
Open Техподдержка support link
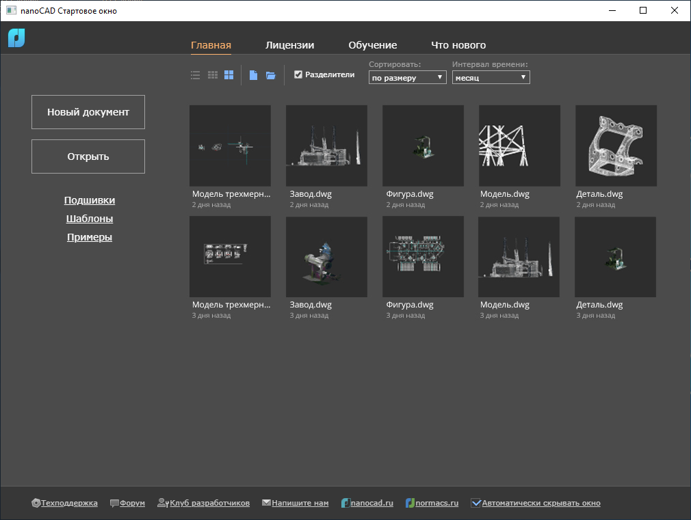pyautogui.click(x=69, y=503)
